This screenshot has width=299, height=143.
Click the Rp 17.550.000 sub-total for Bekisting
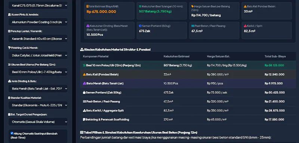coord(274,119)
